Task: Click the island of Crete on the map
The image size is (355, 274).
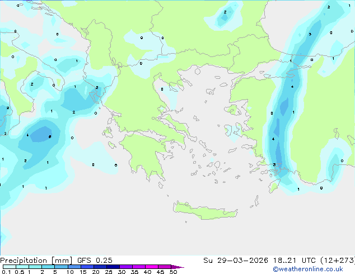Action: point(205,211)
